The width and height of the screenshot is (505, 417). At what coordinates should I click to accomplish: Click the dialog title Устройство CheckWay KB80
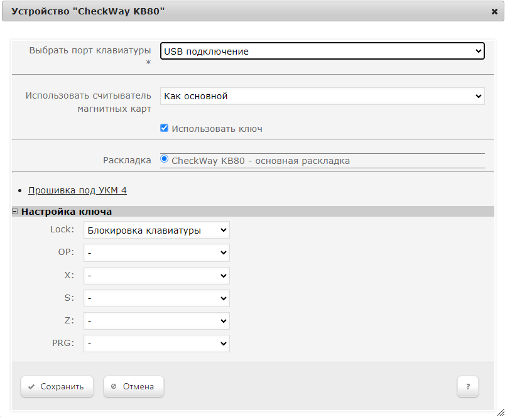pos(88,11)
